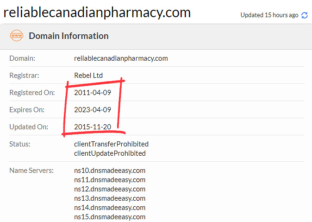Click the registration date 2011-04-09
This screenshot has width=312, height=222.
93,93
